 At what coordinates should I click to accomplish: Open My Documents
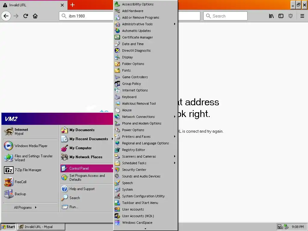click(x=87, y=130)
